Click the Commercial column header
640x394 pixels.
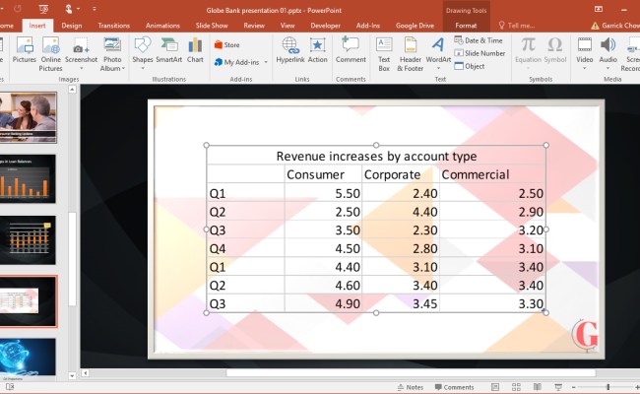476,174
